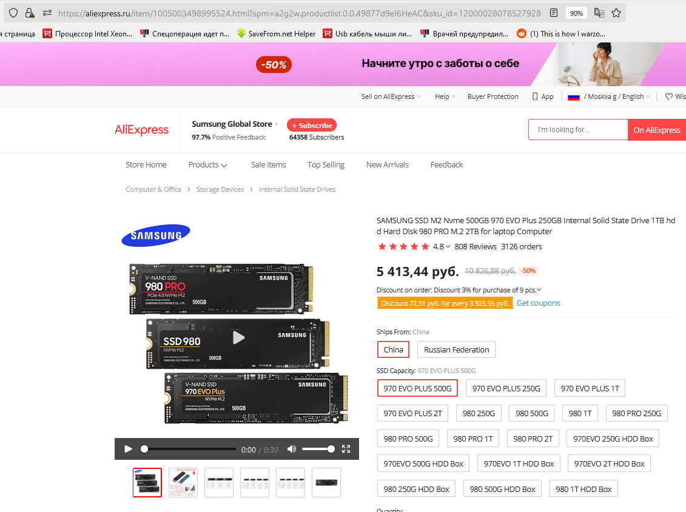This screenshot has height=512, width=686.
Task: Choose 970 EVO PLUS 500G capacity
Action: [417, 388]
